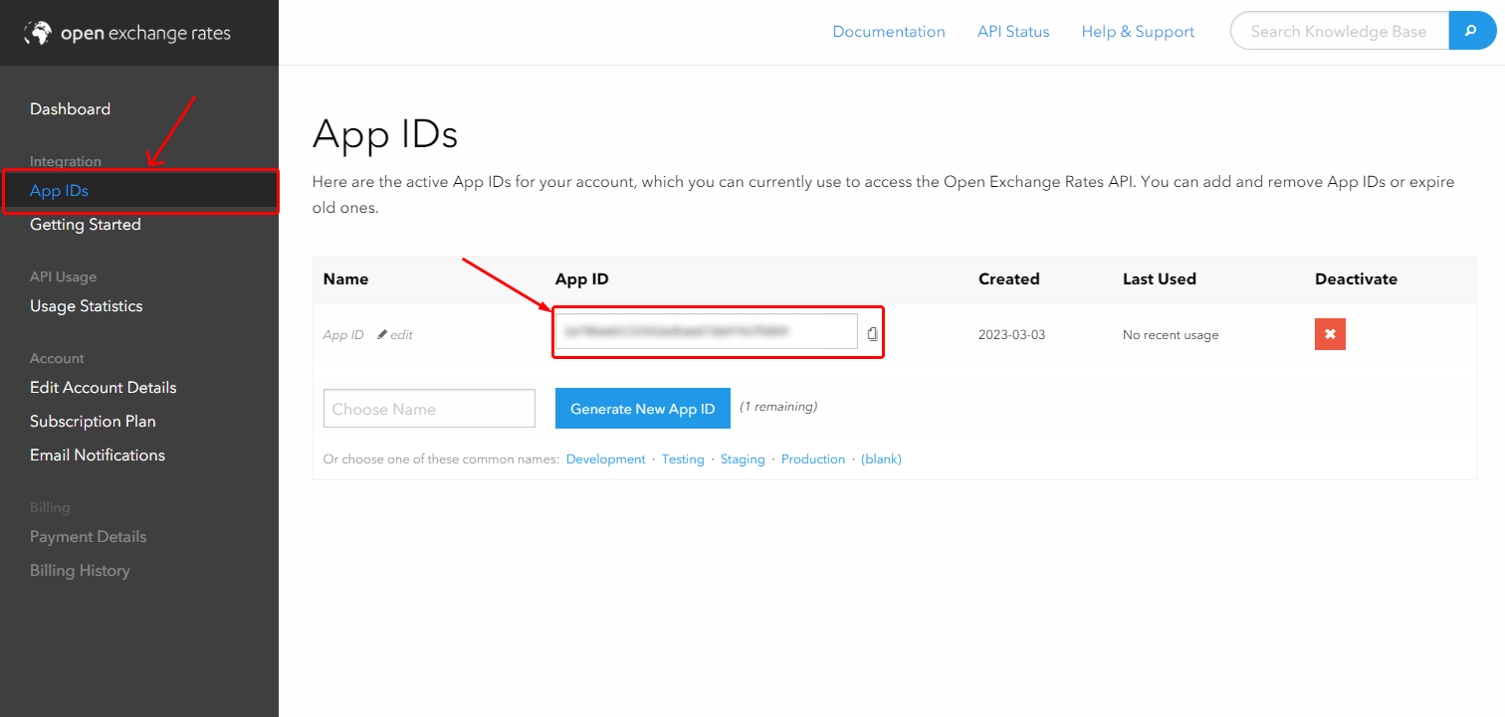Choose the Development common name
Screen dimensions: 1505x717
point(606,459)
